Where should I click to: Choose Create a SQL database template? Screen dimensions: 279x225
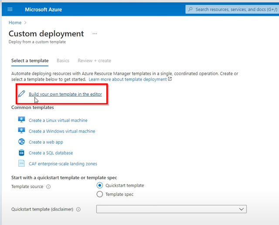[51, 153]
